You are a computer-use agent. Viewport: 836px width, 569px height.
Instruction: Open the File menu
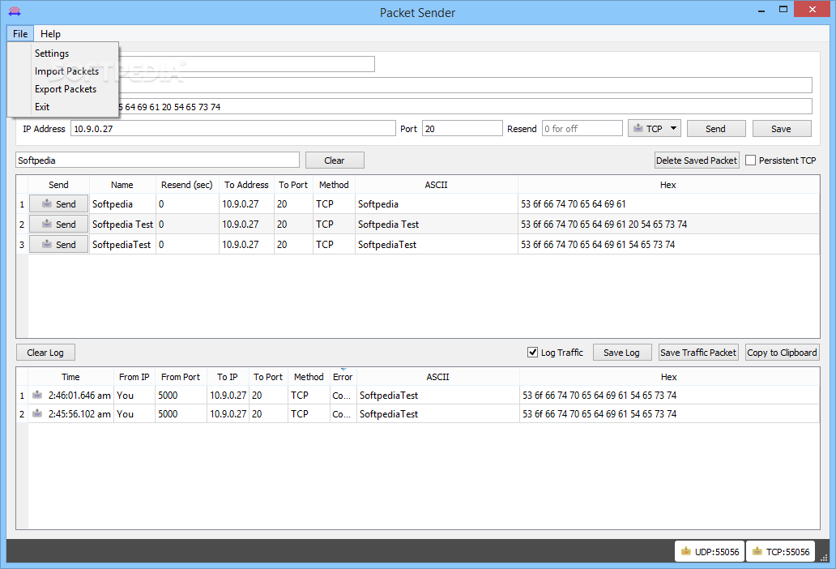point(20,33)
